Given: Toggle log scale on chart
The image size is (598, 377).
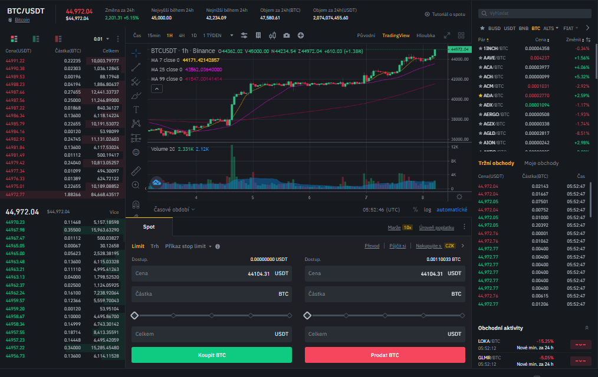Looking at the screenshot, I should pos(427,210).
